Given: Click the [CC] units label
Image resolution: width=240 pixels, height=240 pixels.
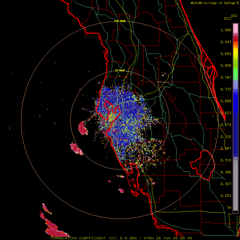Looking at the screenshot, I should coord(227,18).
